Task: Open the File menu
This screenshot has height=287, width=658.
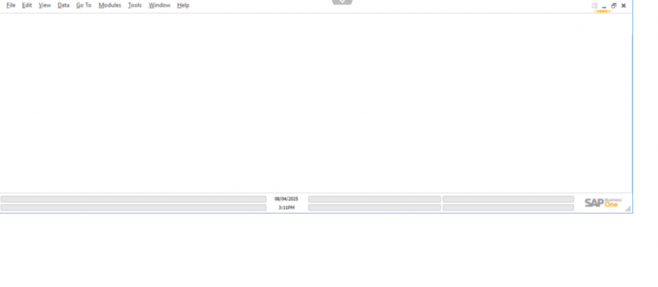Action: 11,5
